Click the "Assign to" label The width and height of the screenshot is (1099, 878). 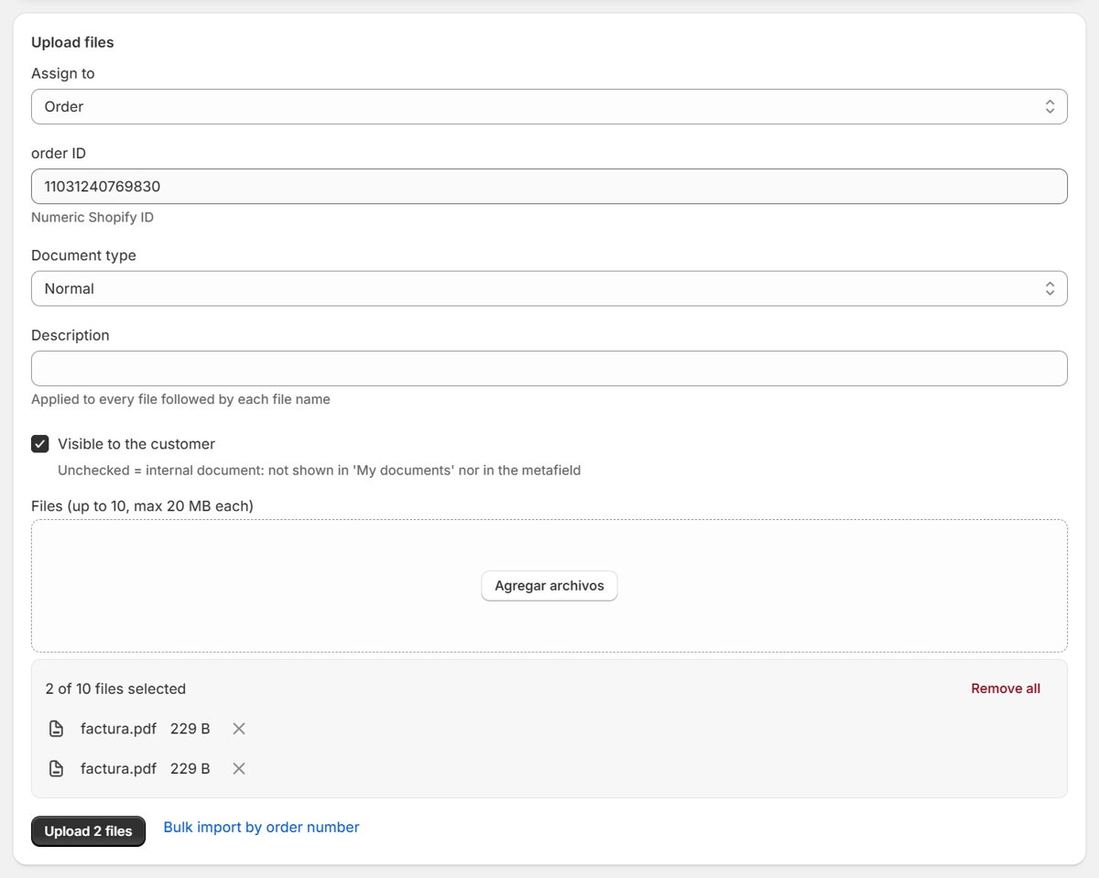click(x=62, y=73)
